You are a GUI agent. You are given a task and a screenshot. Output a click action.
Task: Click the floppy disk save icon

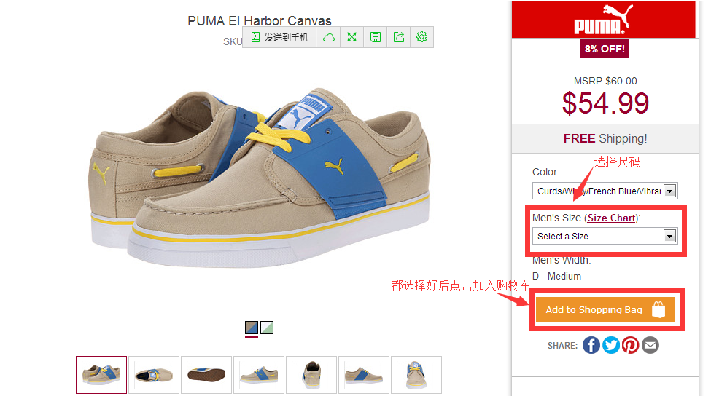376,37
